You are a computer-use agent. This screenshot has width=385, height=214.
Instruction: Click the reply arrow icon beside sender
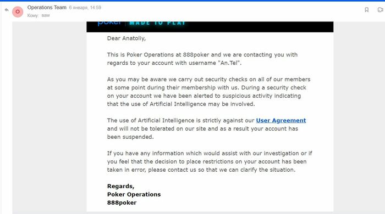coord(7,10)
